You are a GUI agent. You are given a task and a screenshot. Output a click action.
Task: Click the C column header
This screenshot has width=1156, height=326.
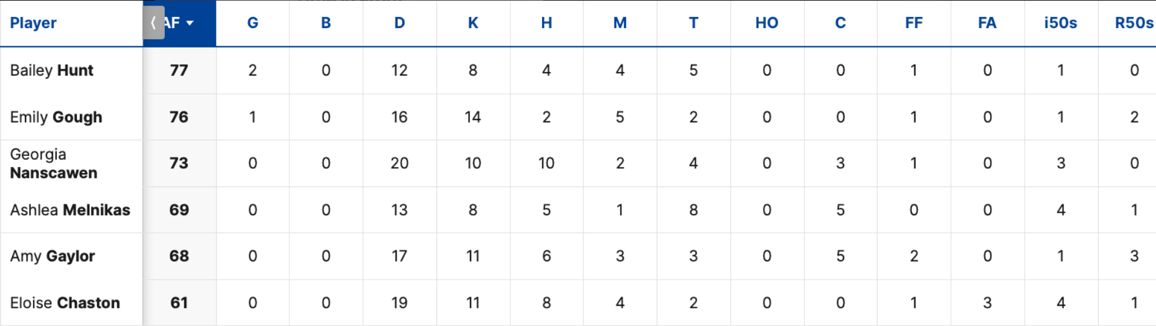[x=840, y=23]
